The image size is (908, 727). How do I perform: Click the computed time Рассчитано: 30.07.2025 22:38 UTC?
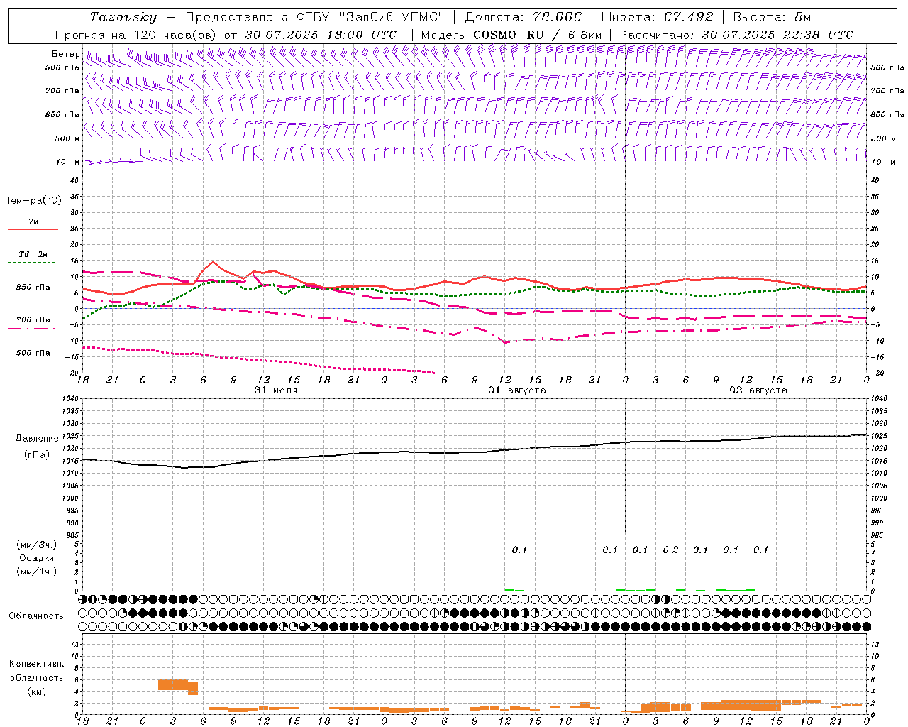[736, 35]
